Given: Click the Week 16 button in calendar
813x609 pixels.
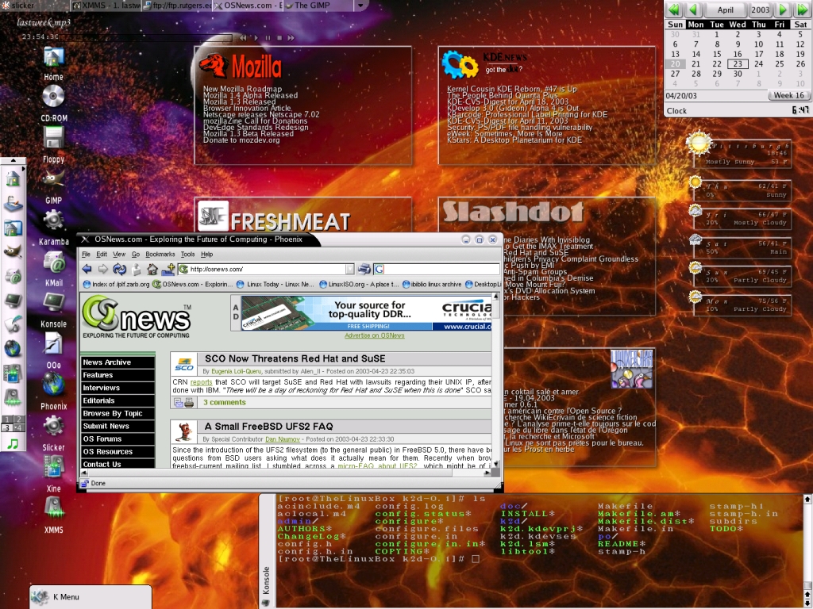Looking at the screenshot, I should click(788, 95).
